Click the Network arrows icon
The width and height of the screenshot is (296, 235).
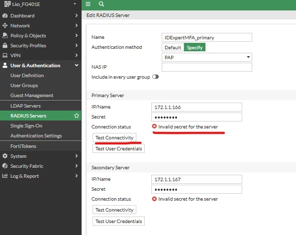coord(5,25)
